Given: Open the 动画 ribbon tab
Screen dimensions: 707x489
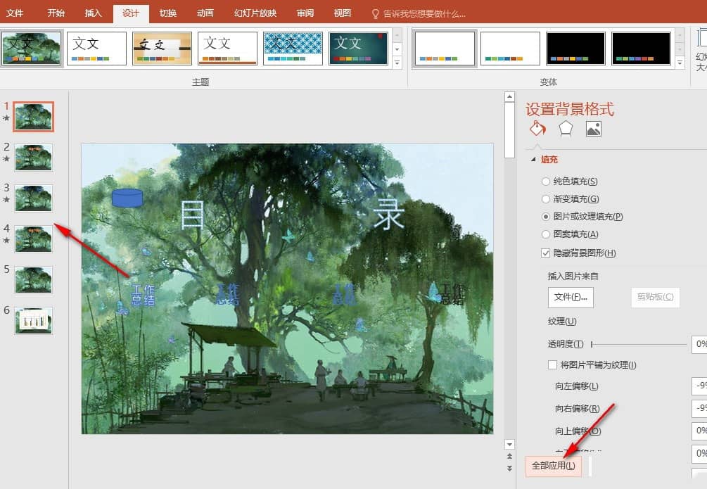Looking at the screenshot, I should coord(205,13).
